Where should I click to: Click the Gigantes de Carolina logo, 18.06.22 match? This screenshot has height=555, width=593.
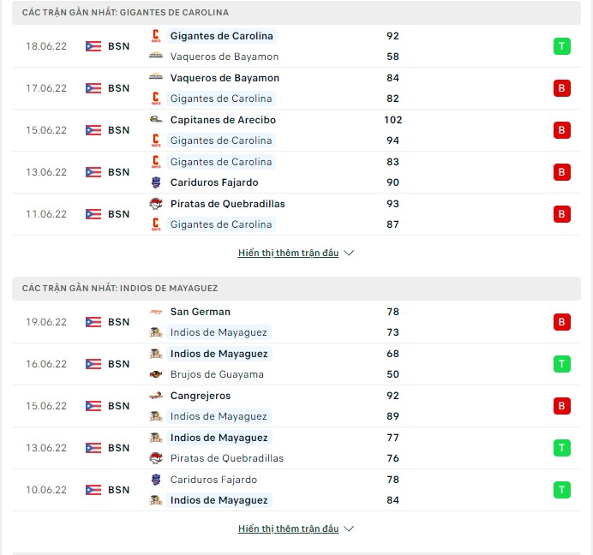click(x=155, y=36)
